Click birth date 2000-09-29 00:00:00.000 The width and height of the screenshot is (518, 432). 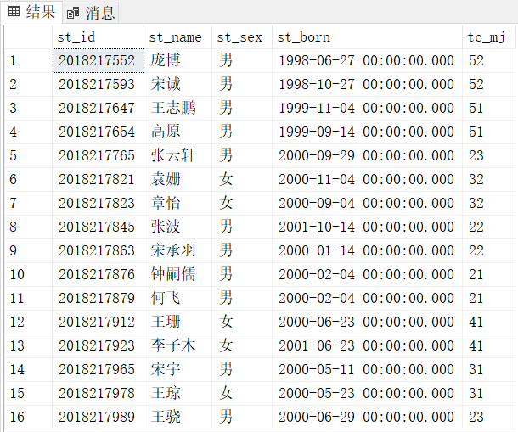click(x=367, y=156)
